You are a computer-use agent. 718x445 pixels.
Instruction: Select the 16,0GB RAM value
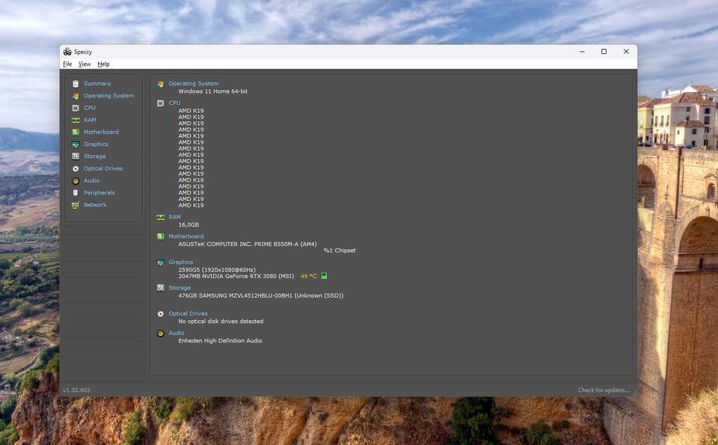click(188, 225)
